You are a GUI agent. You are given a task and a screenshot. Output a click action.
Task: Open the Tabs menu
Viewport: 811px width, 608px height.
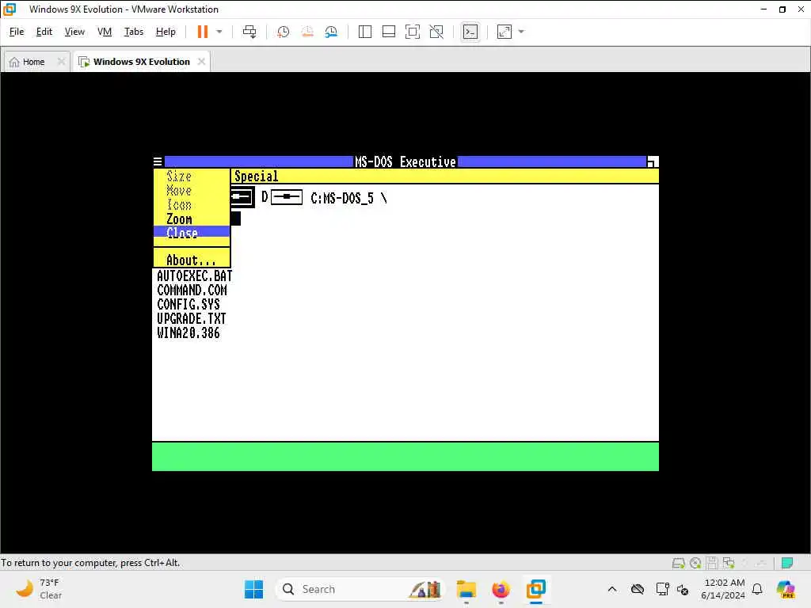point(133,32)
